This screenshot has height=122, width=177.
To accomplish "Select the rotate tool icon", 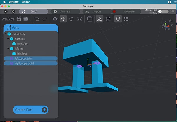I will point(71,19).
